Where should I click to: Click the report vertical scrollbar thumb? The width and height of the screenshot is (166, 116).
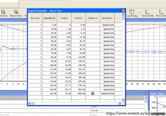tap(123, 18)
